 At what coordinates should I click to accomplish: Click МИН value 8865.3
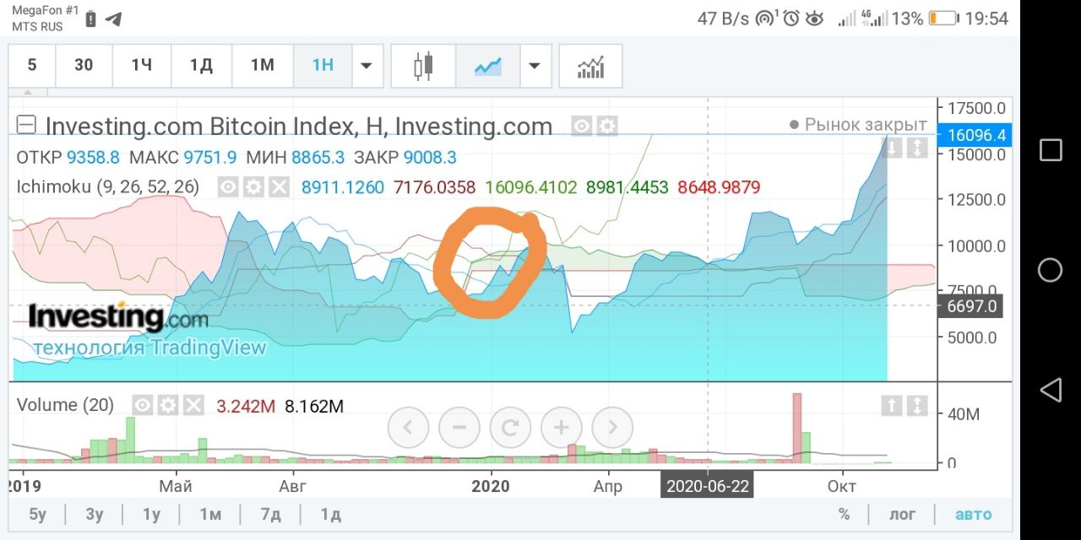click(318, 157)
